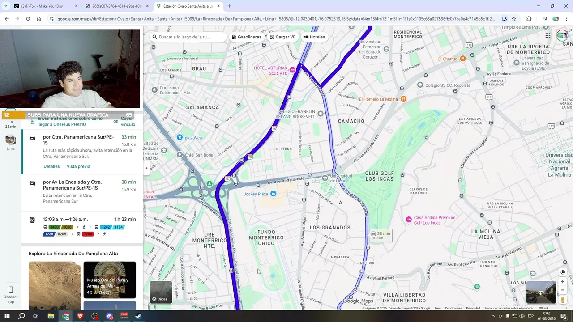The height and width of the screenshot is (322, 573).
Task: Open Detalles of the fastest route
Action: (51, 166)
